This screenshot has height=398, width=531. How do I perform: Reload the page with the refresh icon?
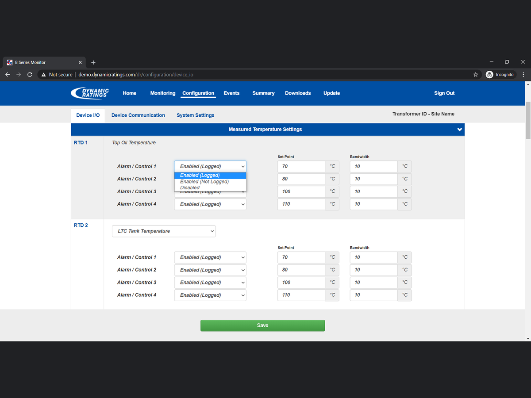30,75
